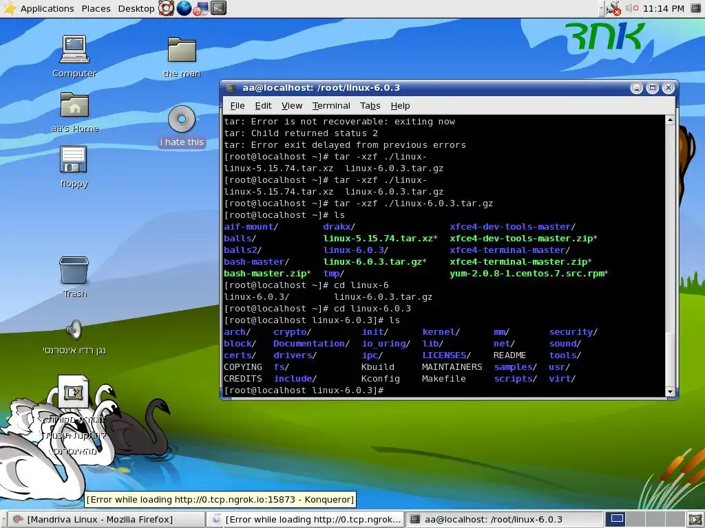Maximize the terminal window
Screen dimensions: 705x528
[x=652, y=88]
